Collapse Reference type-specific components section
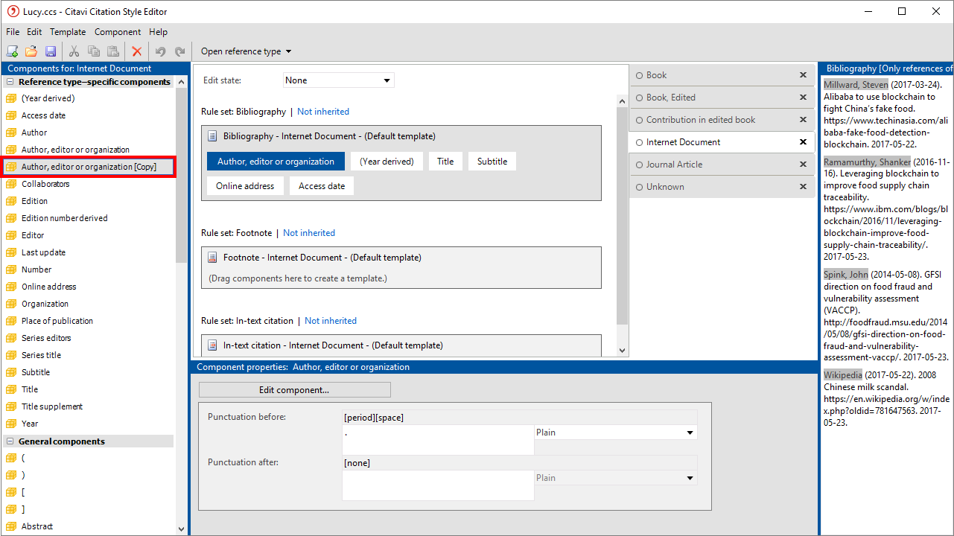The image size is (954, 536). click(10, 82)
